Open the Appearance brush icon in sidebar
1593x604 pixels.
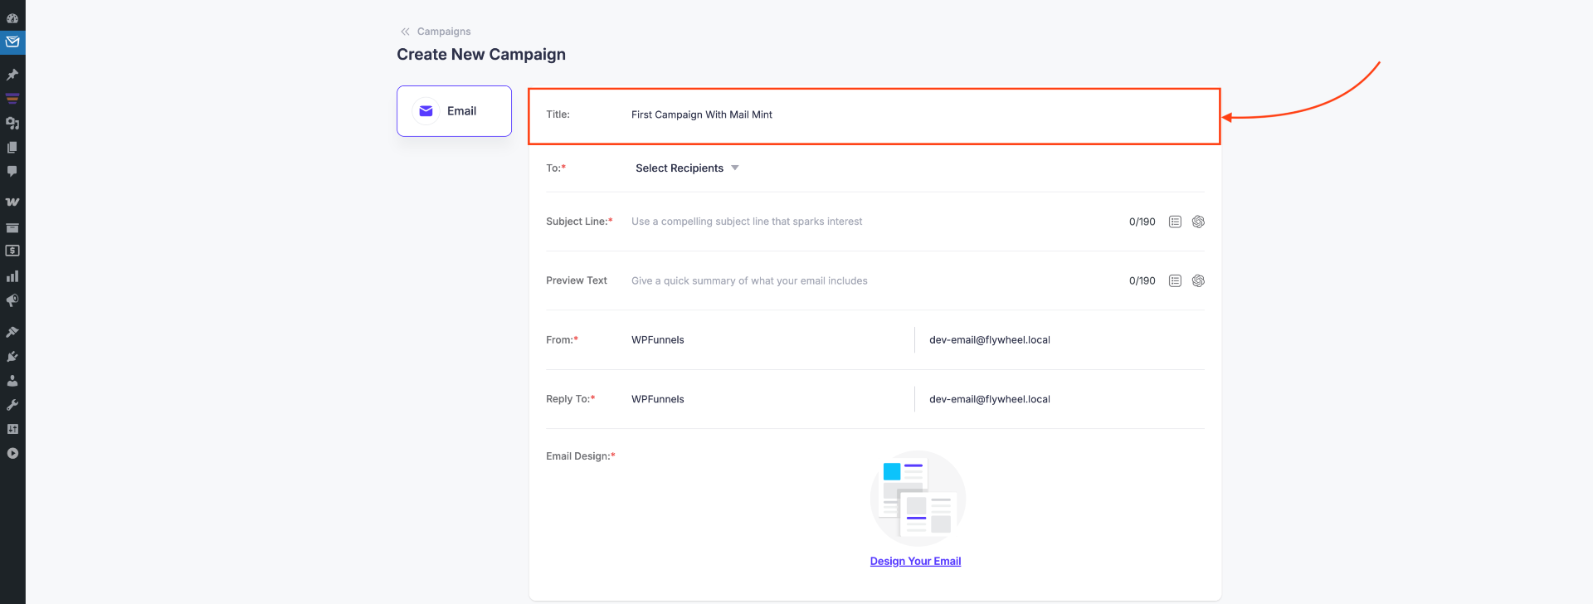tap(12, 332)
